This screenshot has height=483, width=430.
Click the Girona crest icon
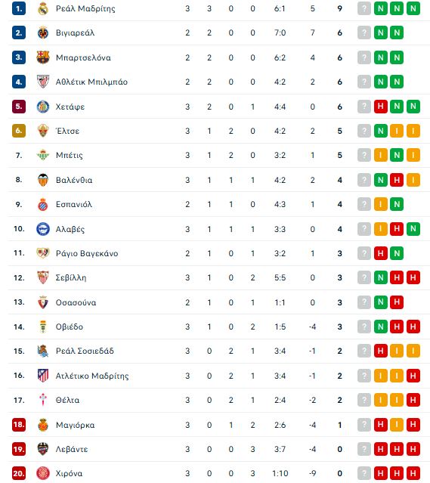[x=43, y=473]
